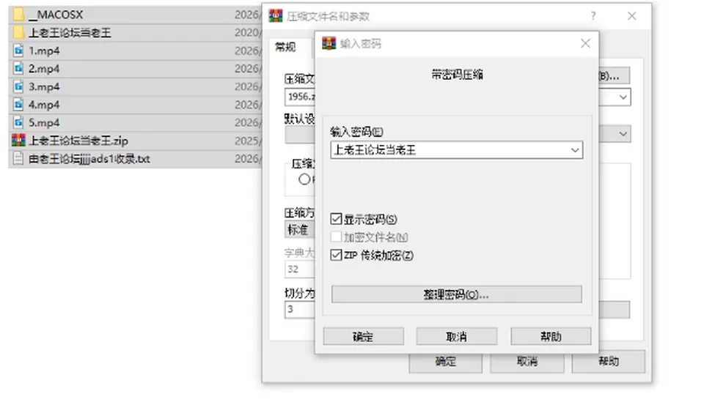Select the 1.mp4 video file icon
Viewport: 704px width, 413px height.
pos(18,51)
